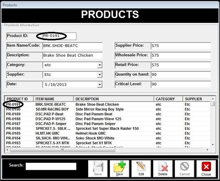Image resolution: width=220 pixels, height=181 pixels.
Task: Click the Edit pencil button
Action: pyautogui.click(x=141, y=168)
